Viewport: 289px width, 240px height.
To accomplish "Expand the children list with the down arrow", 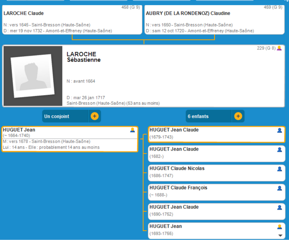I will click(x=280, y=235).
